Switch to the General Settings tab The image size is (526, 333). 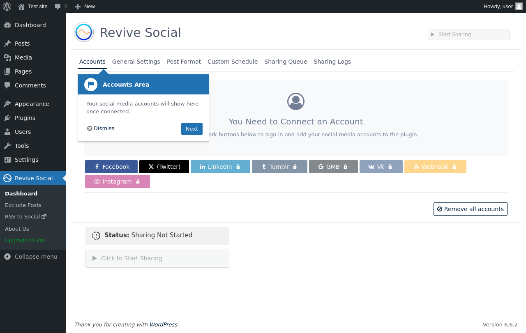click(x=136, y=62)
